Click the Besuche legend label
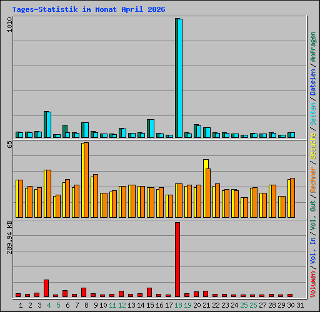This screenshot has height=312, width=320. point(313,146)
